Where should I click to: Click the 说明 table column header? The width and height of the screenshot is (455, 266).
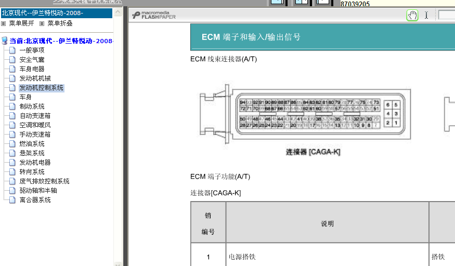327,223
